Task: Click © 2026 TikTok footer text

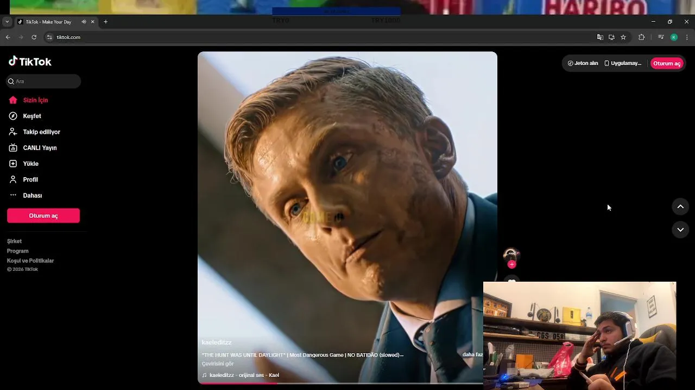Action: [22, 269]
